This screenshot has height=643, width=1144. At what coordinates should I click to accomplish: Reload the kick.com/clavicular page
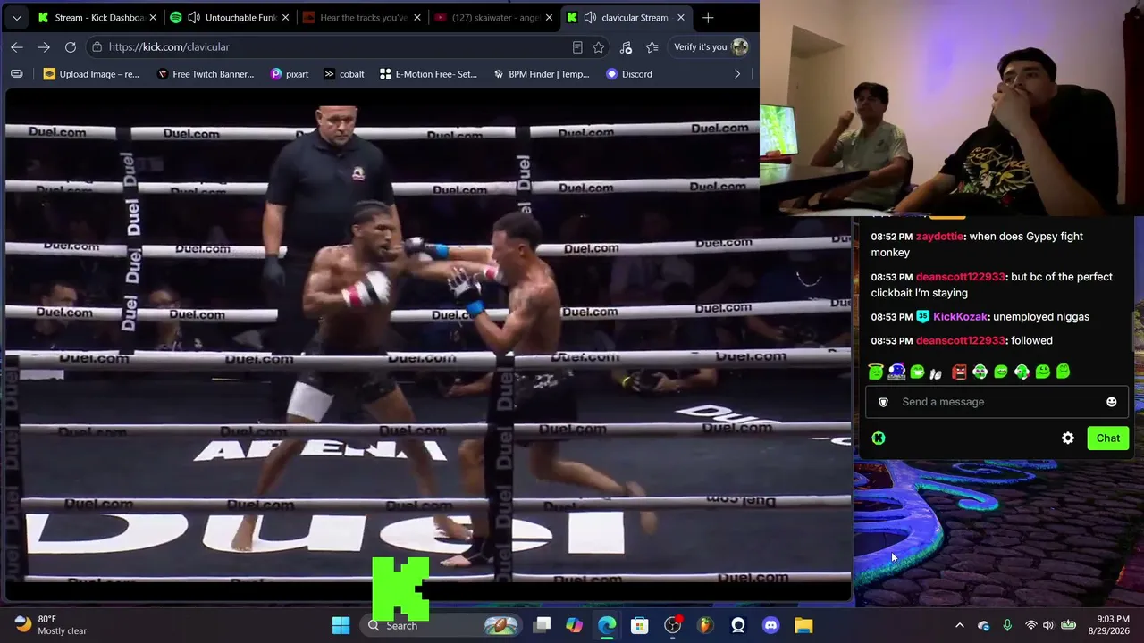click(71, 47)
